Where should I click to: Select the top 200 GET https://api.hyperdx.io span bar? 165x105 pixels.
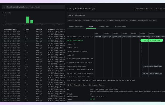coord(130,37)
